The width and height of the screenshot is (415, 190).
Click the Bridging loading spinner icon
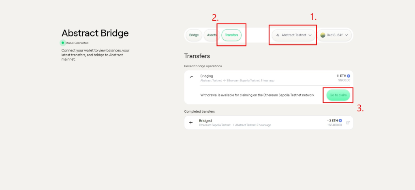pyautogui.click(x=191, y=76)
